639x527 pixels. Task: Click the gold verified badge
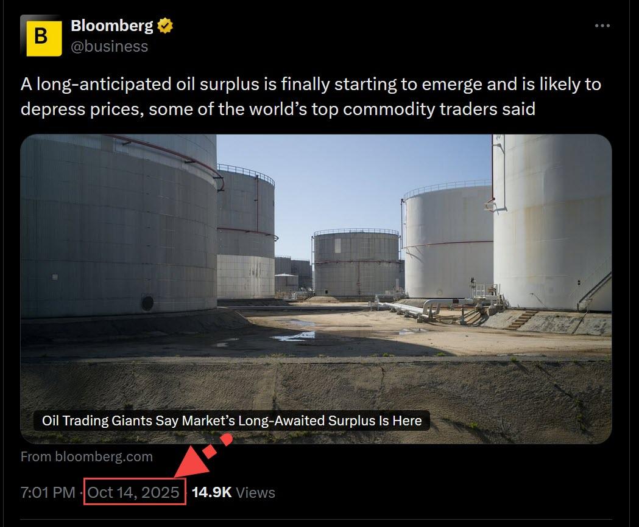click(x=165, y=26)
